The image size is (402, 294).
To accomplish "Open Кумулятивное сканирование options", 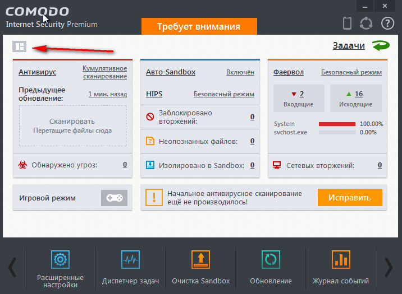I will pyautogui.click(x=104, y=72).
